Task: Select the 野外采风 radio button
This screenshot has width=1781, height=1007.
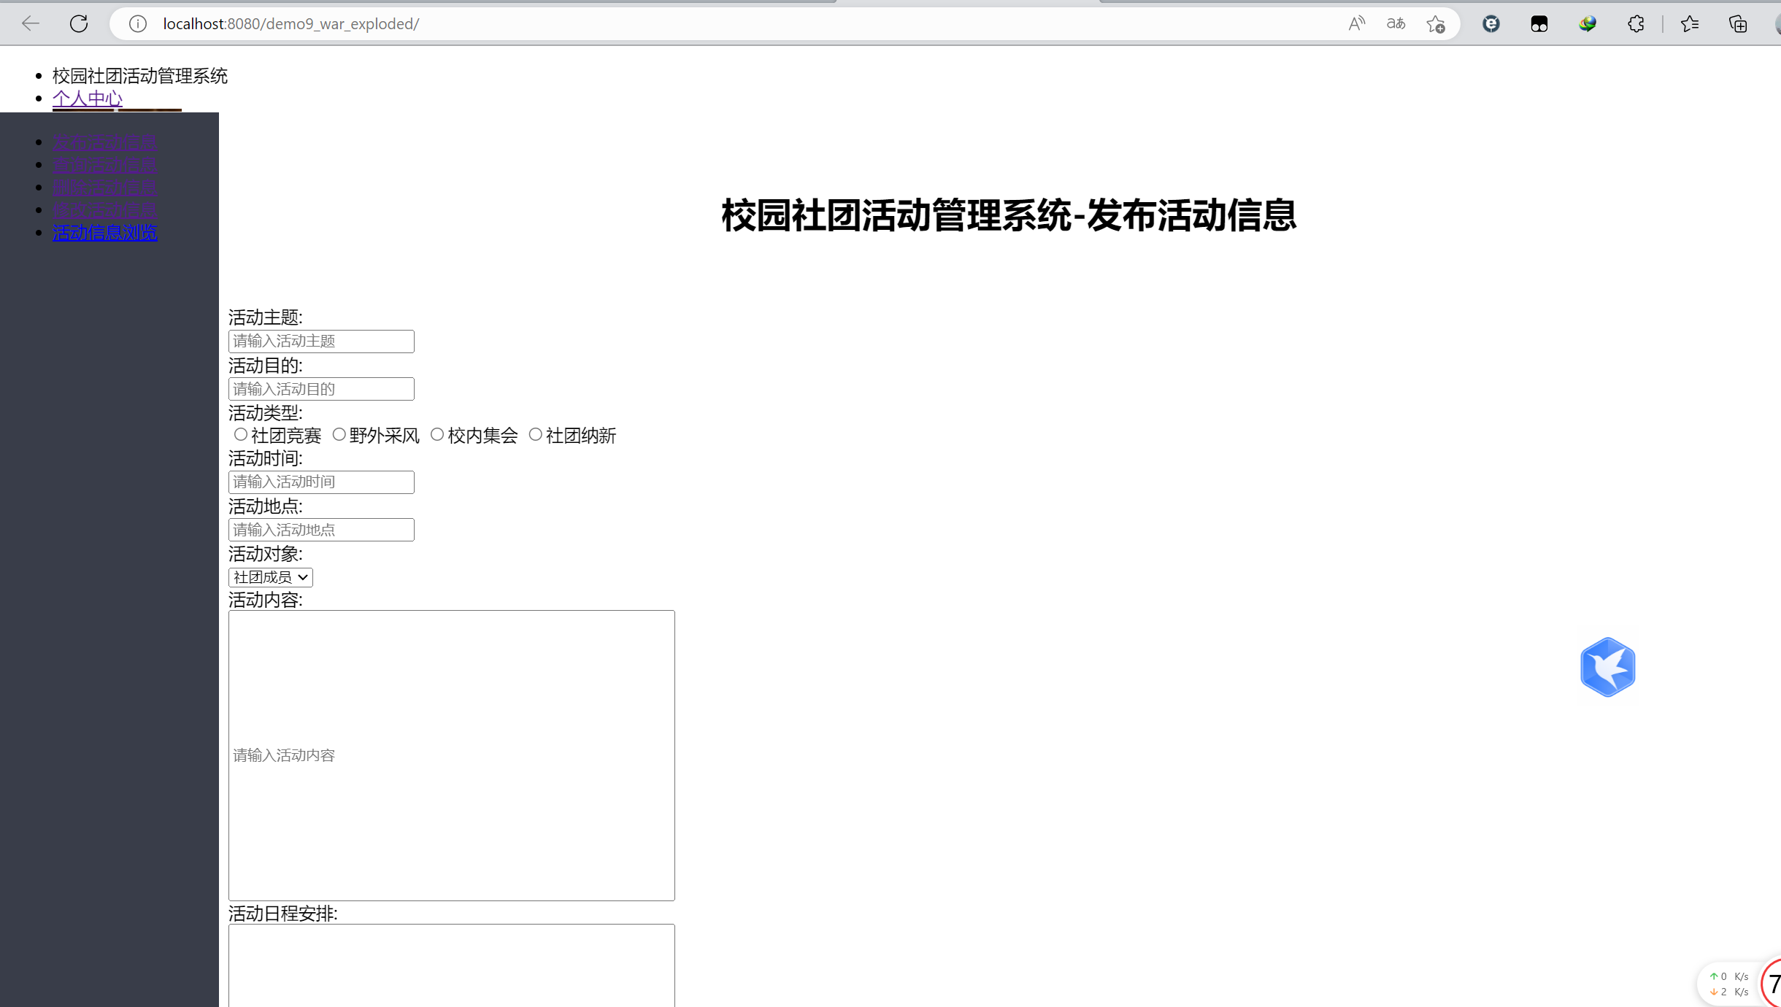Action: [x=339, y=435]
